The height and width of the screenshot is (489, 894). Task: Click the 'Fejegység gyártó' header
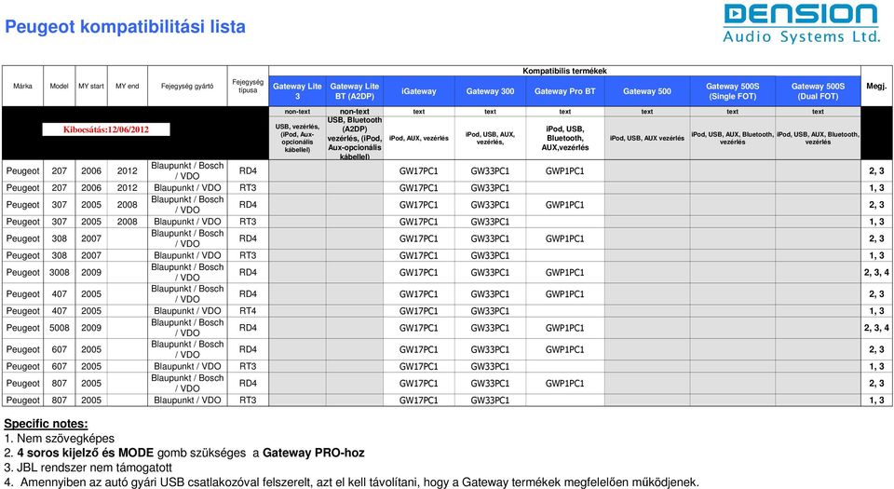187,86
